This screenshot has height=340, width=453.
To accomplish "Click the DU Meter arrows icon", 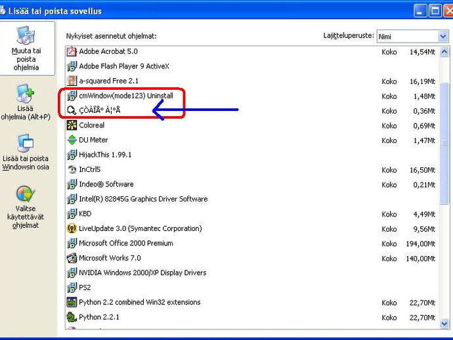I will click(x=72, y=140).
